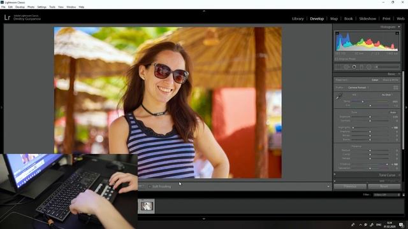Click the Lightroom Lr identity plate logo
408x229 pixels.
pos(7,17)
